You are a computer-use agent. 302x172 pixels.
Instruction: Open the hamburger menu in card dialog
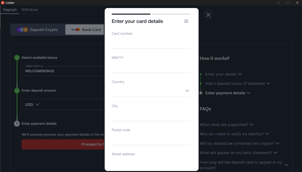click(186, 21)
